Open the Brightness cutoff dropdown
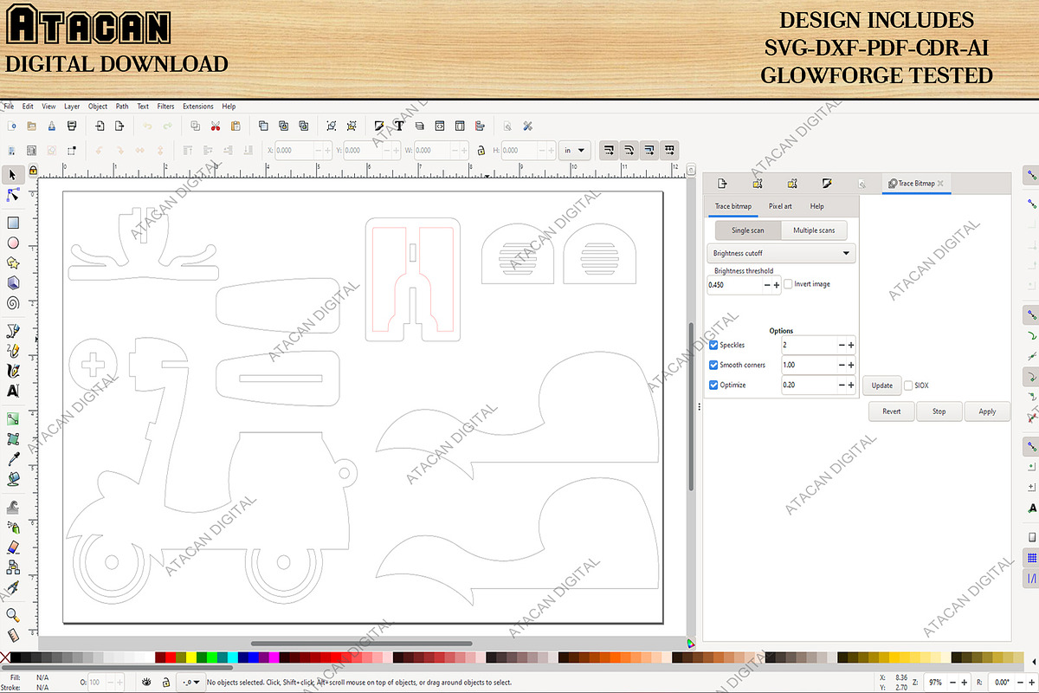The image size is (1039, 693). coord(781,253)
